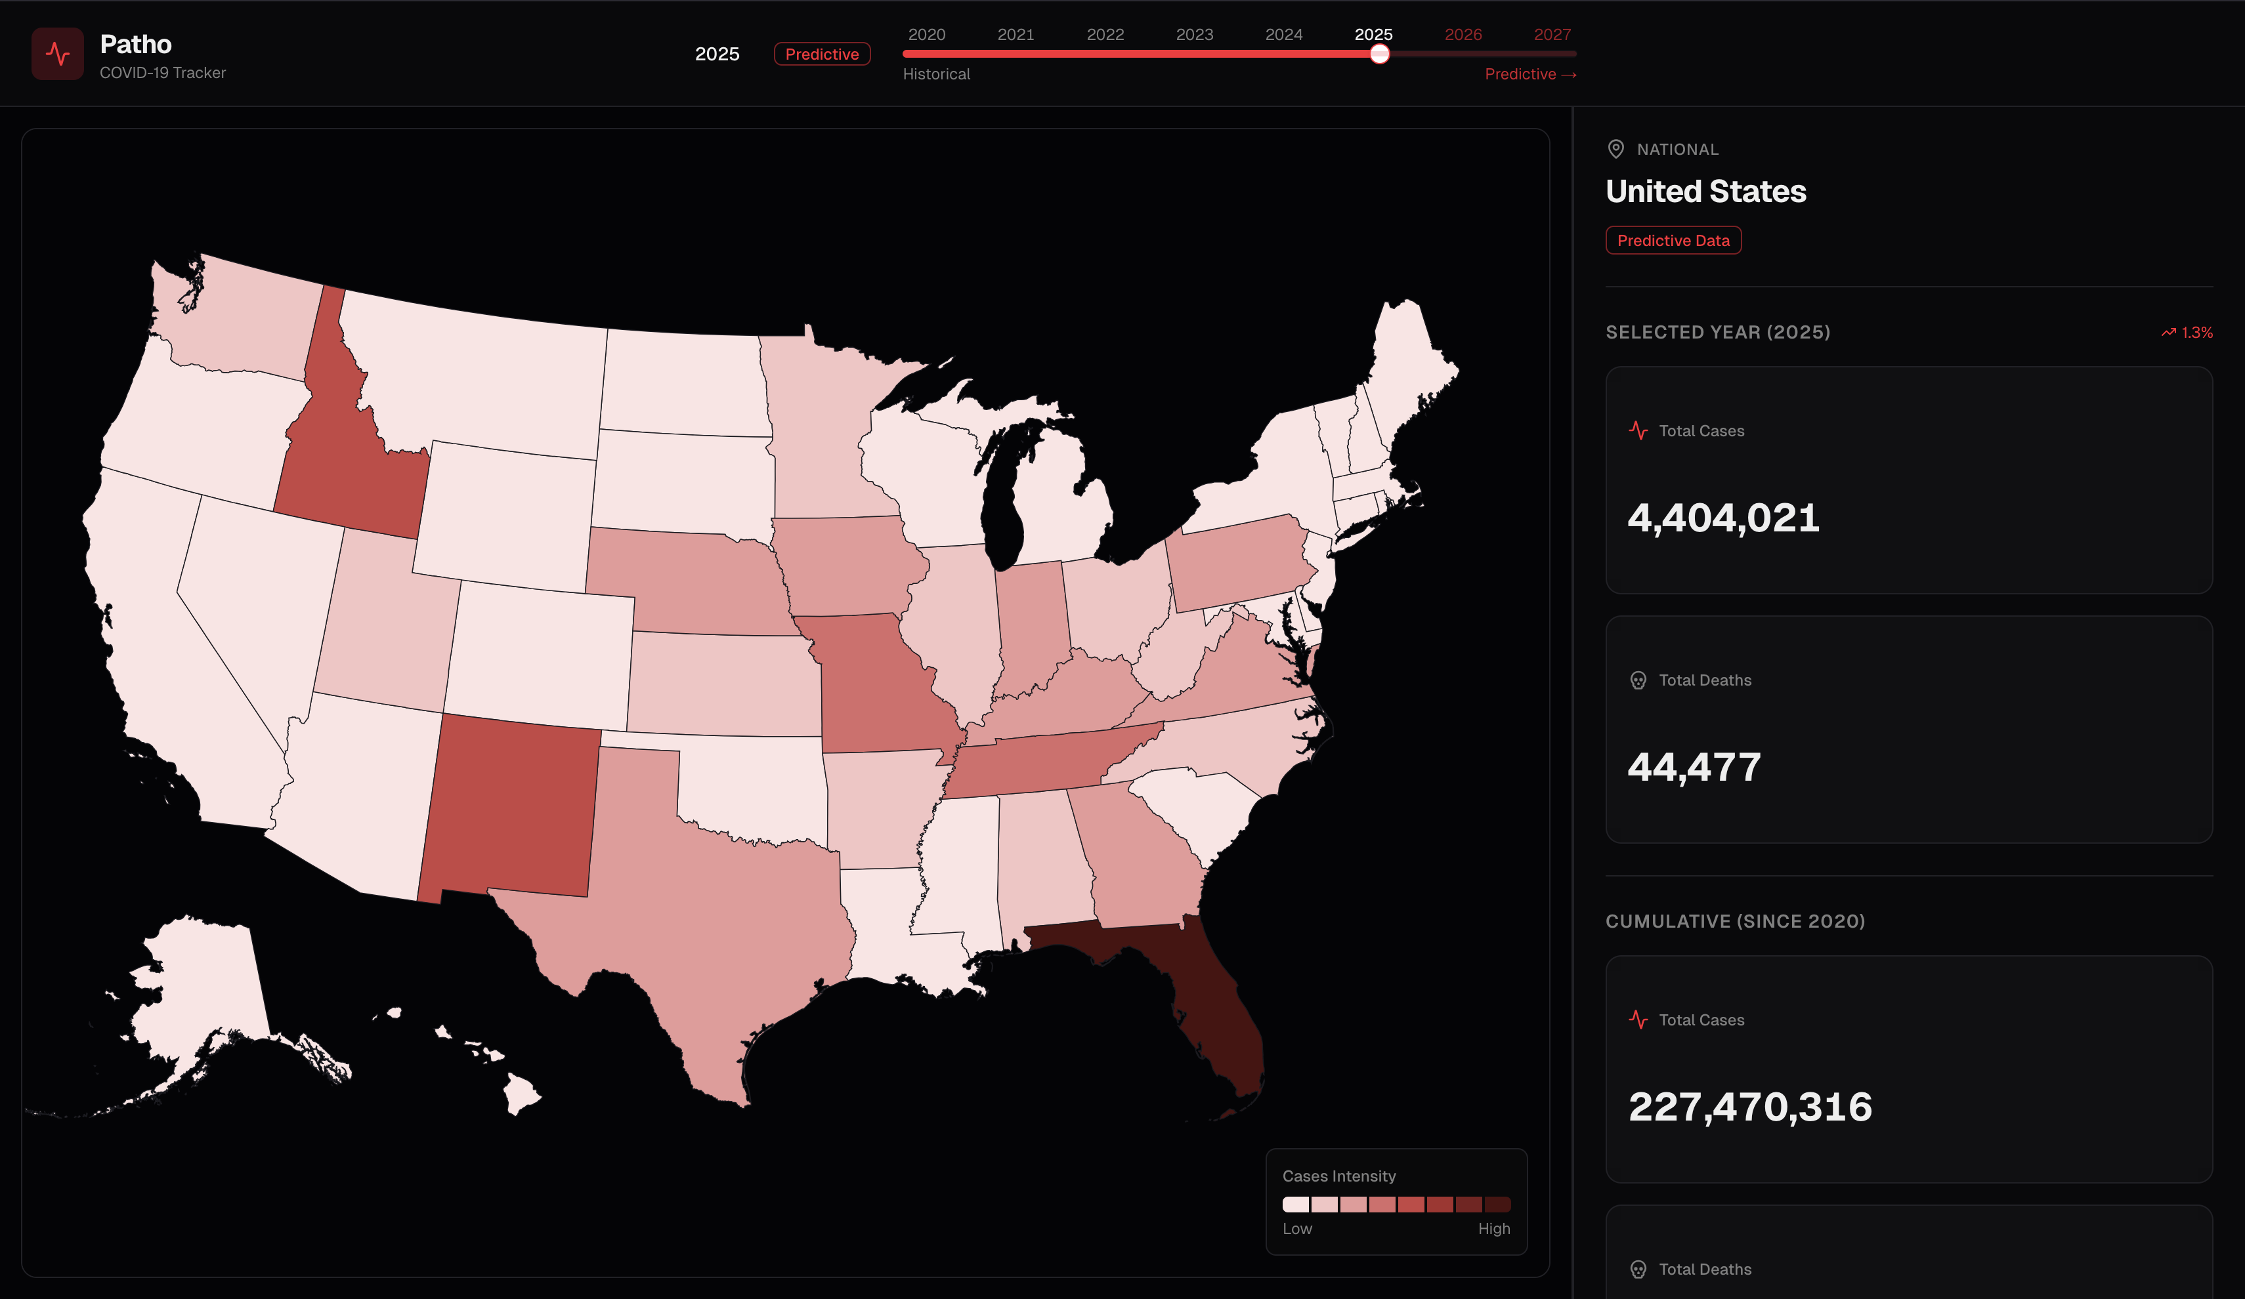Click the 1.3% upward trend arrow icon

click(x=2168, y=332)
